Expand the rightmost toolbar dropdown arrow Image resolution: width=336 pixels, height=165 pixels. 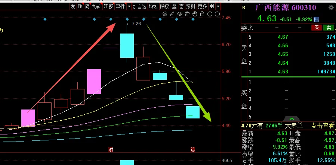pos(218,6)
